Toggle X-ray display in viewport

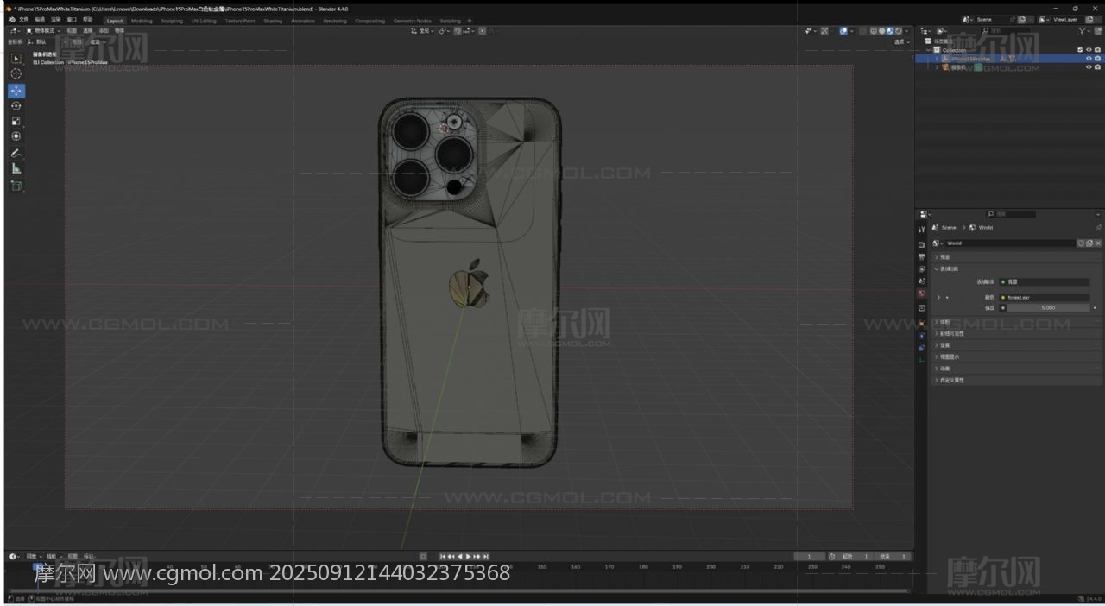point(863,31)
